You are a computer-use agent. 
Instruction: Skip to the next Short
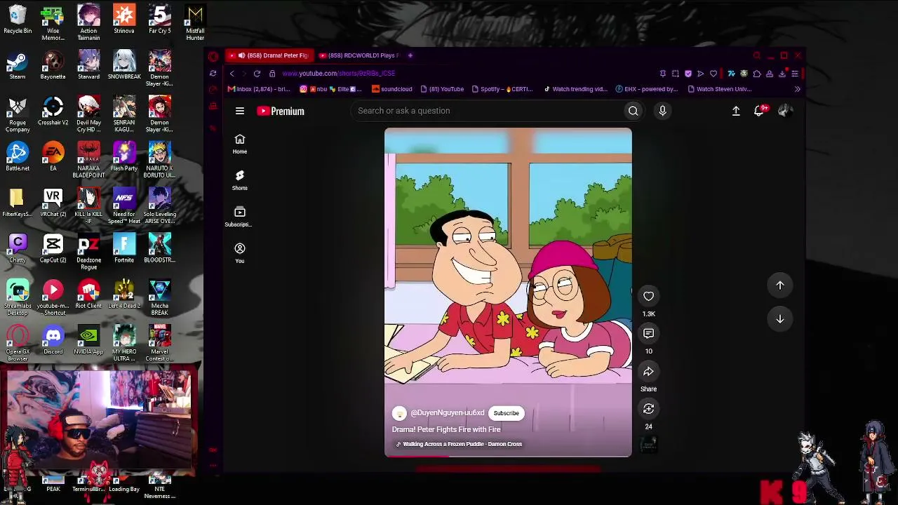[x=780, y=319]
